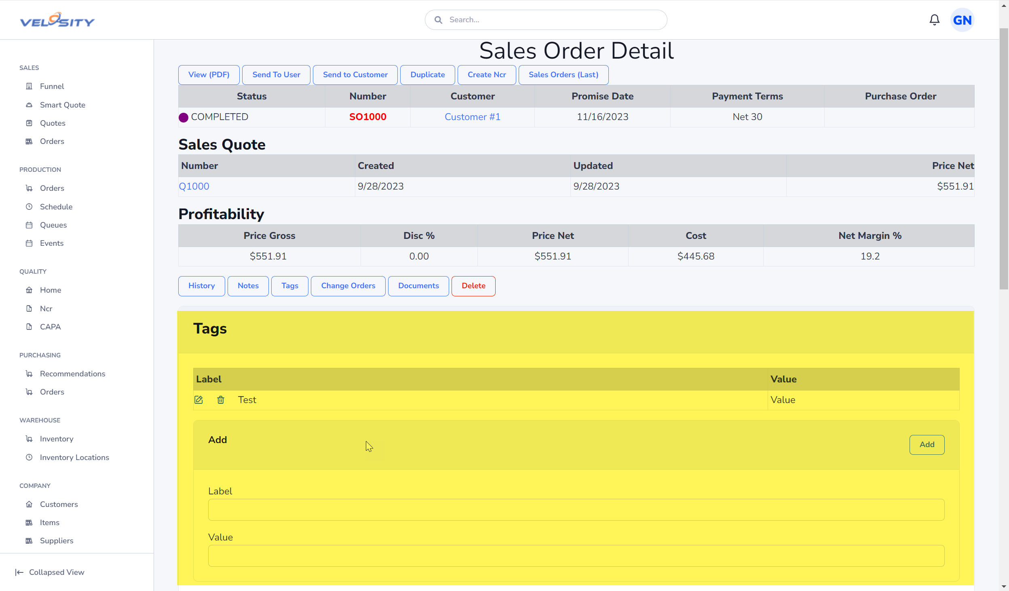The width and height of the screenshot is (1009, 591).
Task: Click Send To User button
Action: [x=276, y=75]
